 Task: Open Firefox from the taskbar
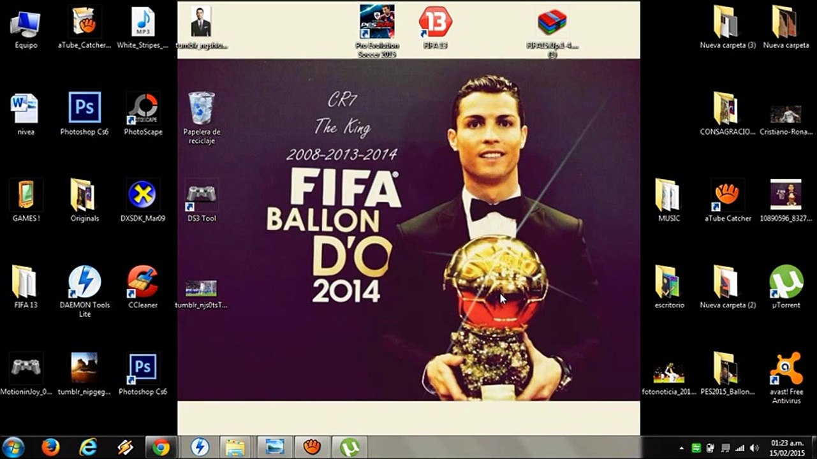coord(51,447)
